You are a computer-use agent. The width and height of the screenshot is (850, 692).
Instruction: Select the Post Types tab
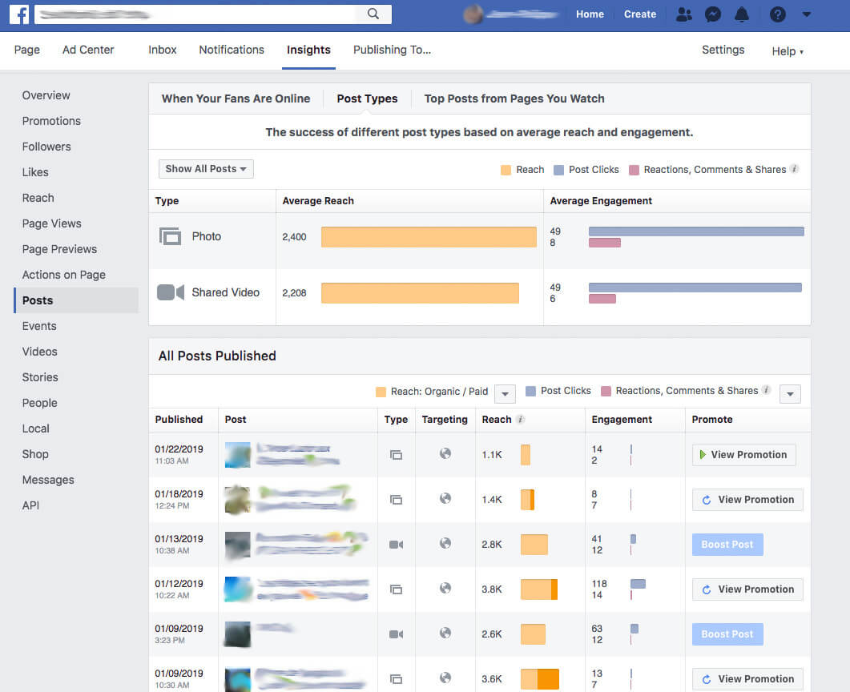point(367,99)
